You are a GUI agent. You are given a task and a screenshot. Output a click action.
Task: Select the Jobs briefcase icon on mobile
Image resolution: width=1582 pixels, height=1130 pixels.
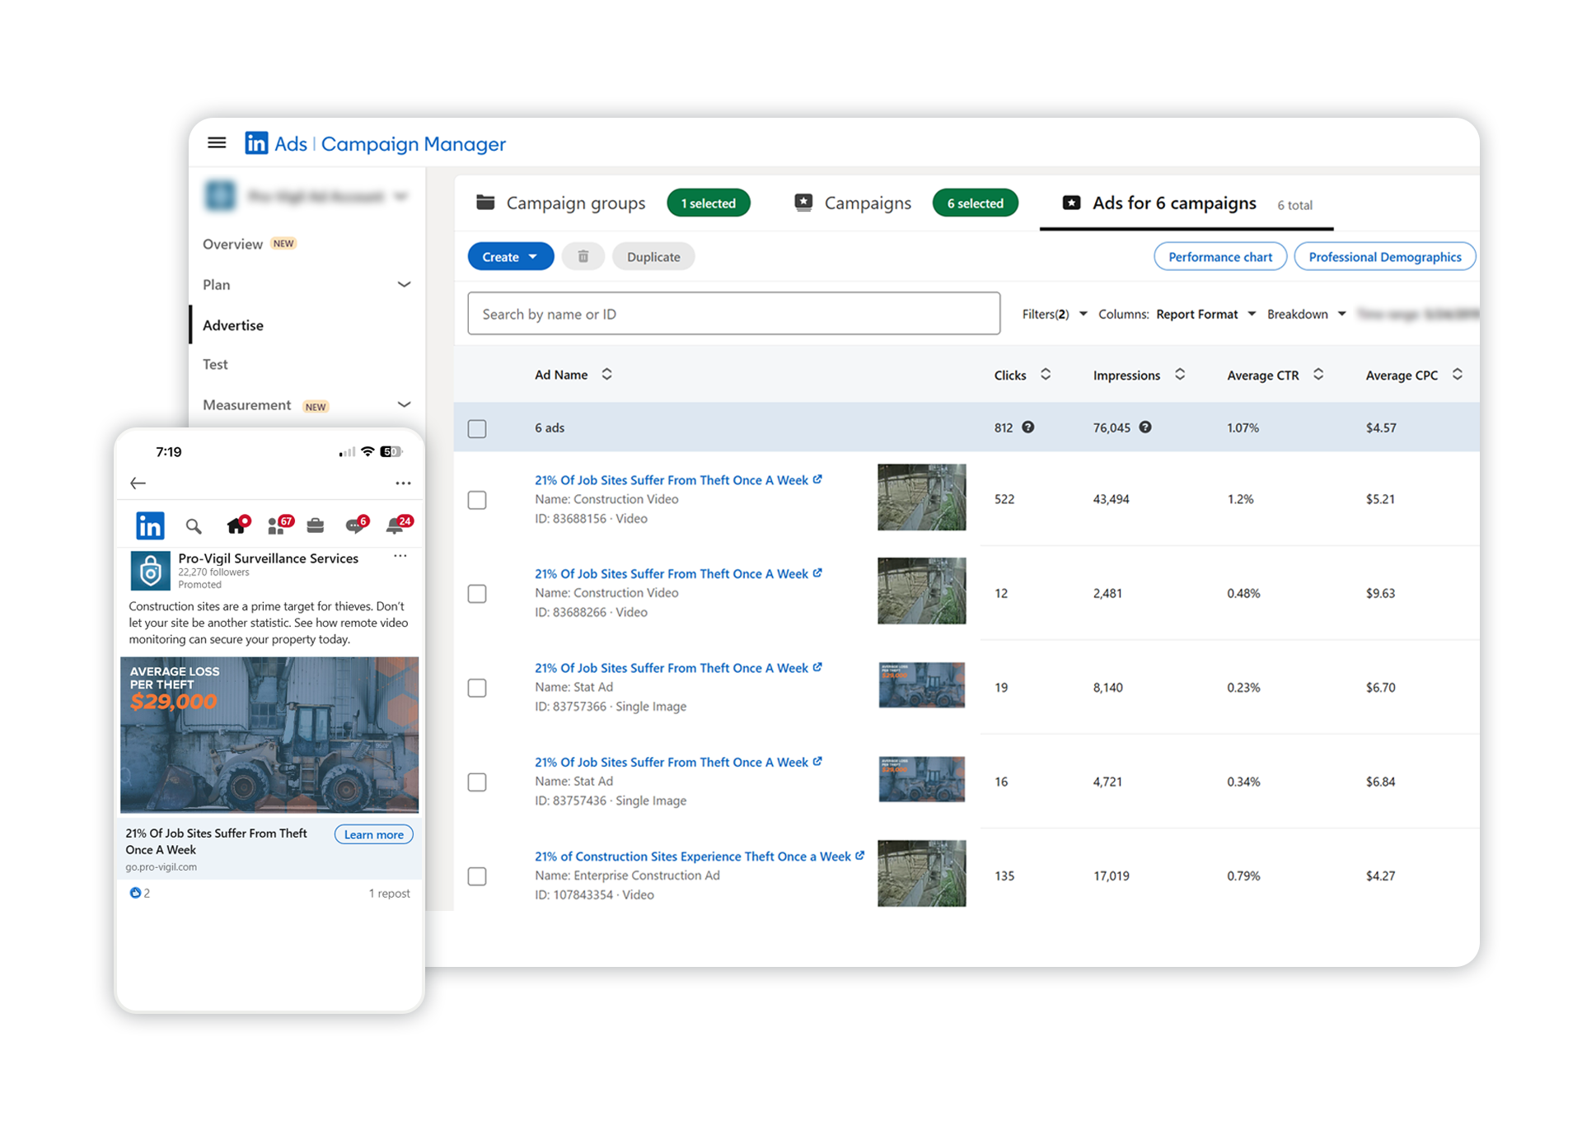point(315,525)
